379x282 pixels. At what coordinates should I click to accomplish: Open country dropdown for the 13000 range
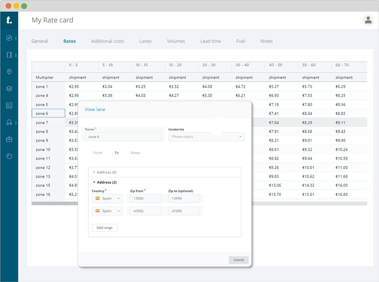pyautogui.click(x=107, y=198)
